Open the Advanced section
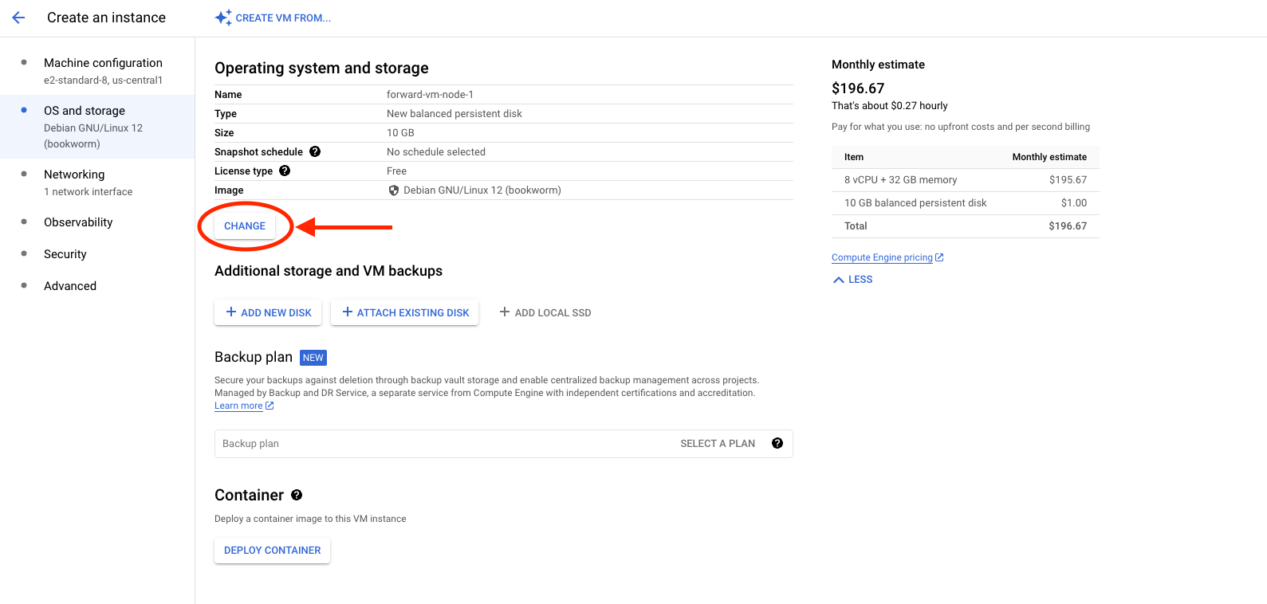The height and width of the screenshot is (604, 1267). tap(70, 286)
